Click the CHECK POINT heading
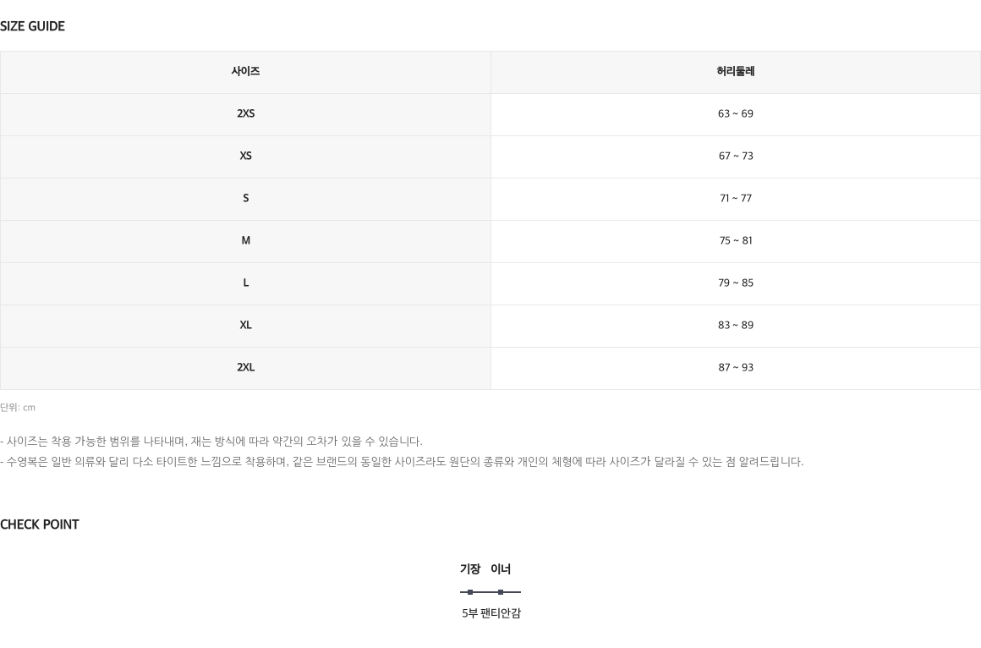Viewport: 981px width, 648px height. (40, 524)
